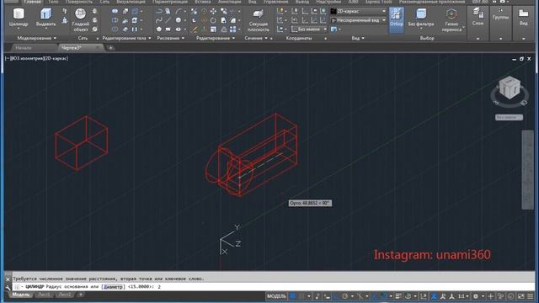Add a new layout with plus button
This screenshot has height=303, width=539.
81,295
